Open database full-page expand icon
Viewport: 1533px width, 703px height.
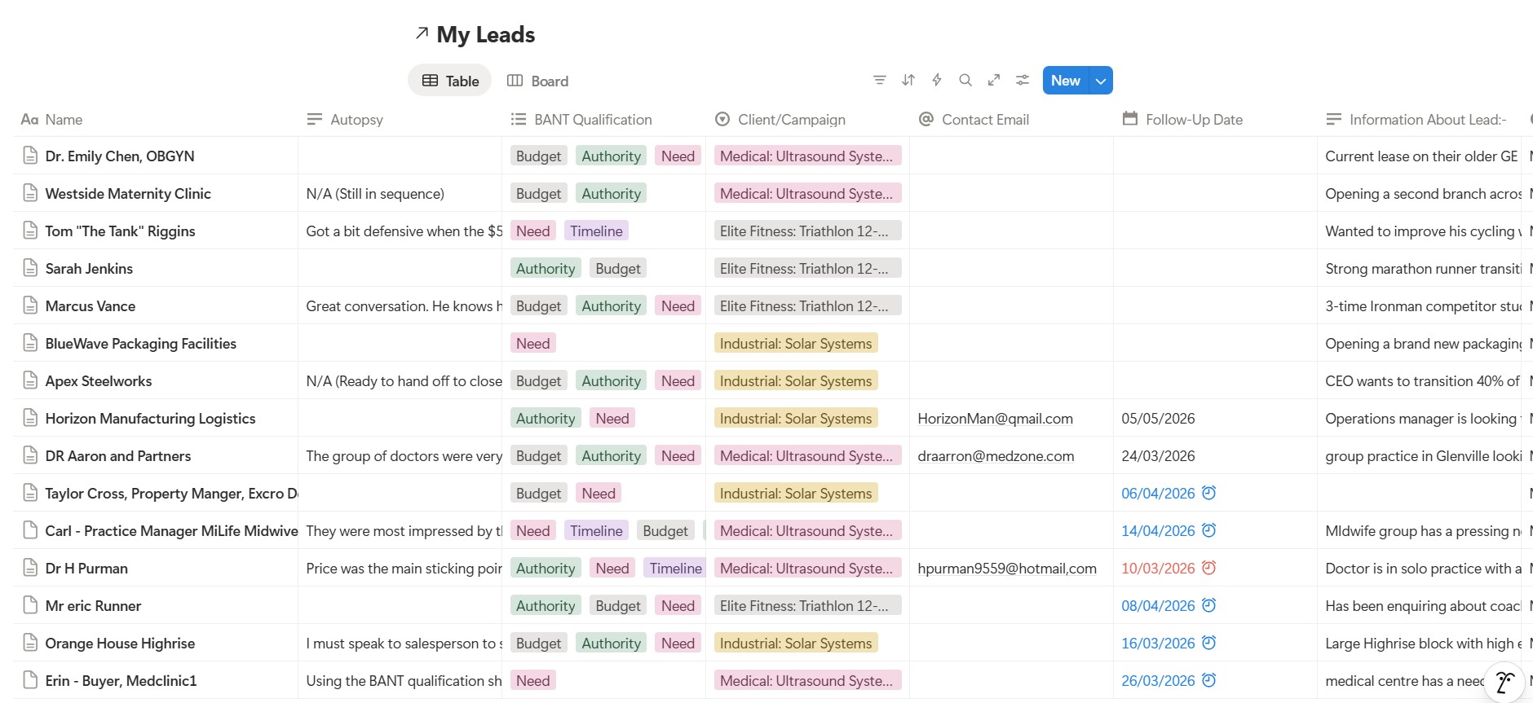click(994, 80)
